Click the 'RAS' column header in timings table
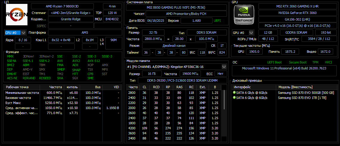Screen dimensions: 340x146 [x=179, y=87]
